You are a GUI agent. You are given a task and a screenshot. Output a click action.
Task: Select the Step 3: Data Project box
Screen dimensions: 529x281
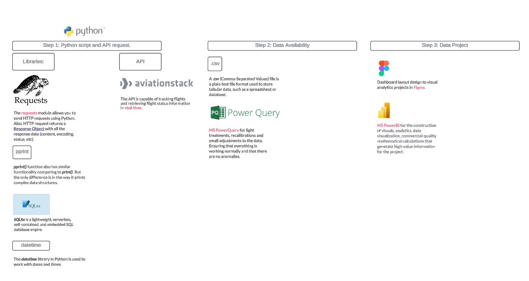(x=445, y=45)
